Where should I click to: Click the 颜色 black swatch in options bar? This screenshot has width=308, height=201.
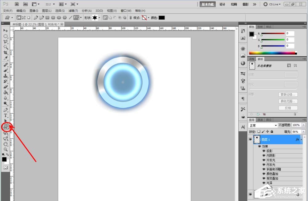click(162, 18)
